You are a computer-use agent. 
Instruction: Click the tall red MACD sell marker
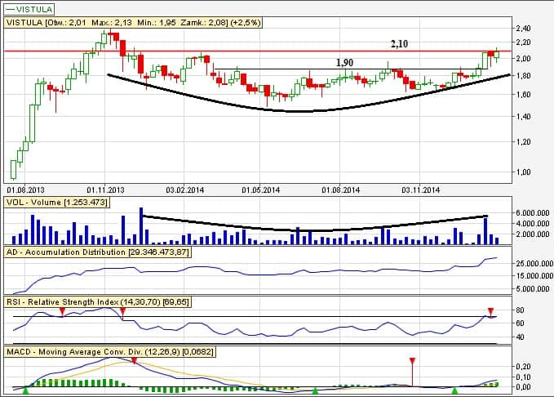click(412, 361)
